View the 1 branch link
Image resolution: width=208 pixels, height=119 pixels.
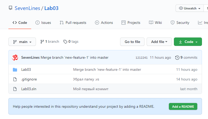pos(50,42)
